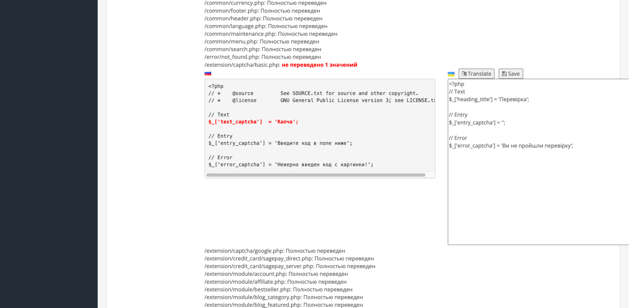629x308 pixels.
Task: Select the /common/footer.php row
Action: click(262, 11)
